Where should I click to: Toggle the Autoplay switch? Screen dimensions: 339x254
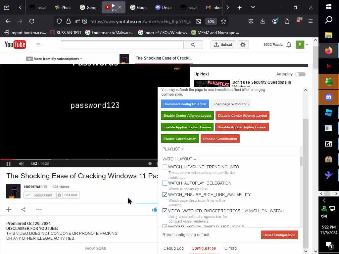coord(300,74)
